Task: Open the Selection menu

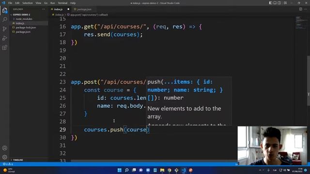Action: (28, 3)
